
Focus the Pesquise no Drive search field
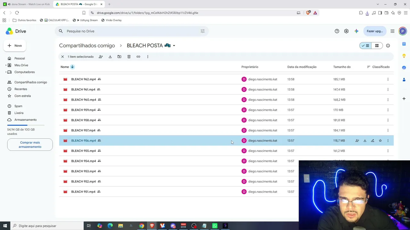pyautogui.click(x=131, y=31)
